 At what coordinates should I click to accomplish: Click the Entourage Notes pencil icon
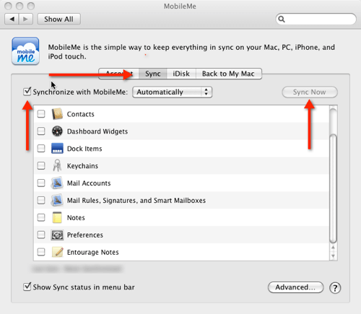58,252
